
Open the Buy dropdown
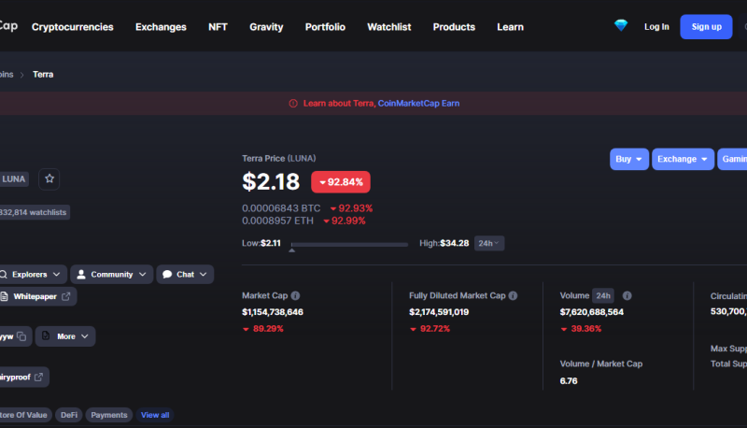coord(628,159)
